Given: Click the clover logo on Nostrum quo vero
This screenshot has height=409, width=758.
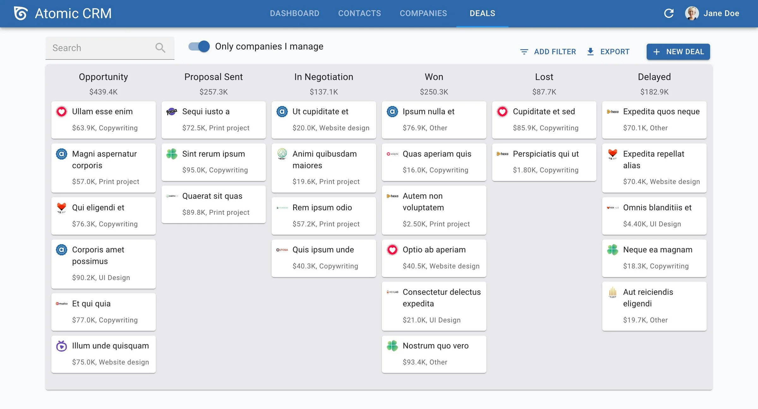Looking at the screenshot, I should pos(392,346).
